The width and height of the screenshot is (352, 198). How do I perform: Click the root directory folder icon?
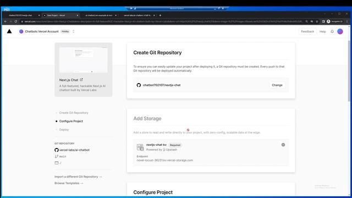56,163
